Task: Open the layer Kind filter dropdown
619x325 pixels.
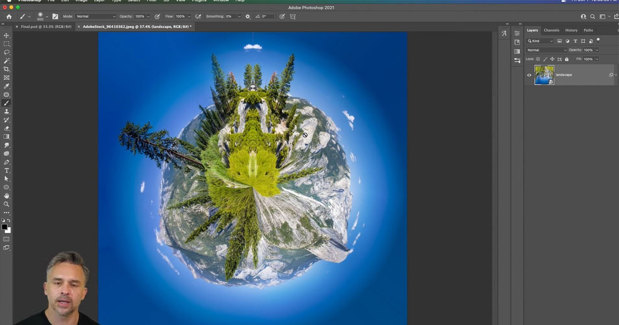Action: point(540,41)
